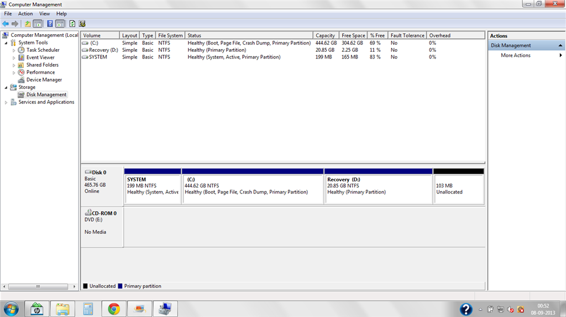The image size is (566, 317).
Task: Click the CD-ROM 0 label panel
Action: point(102,227)
